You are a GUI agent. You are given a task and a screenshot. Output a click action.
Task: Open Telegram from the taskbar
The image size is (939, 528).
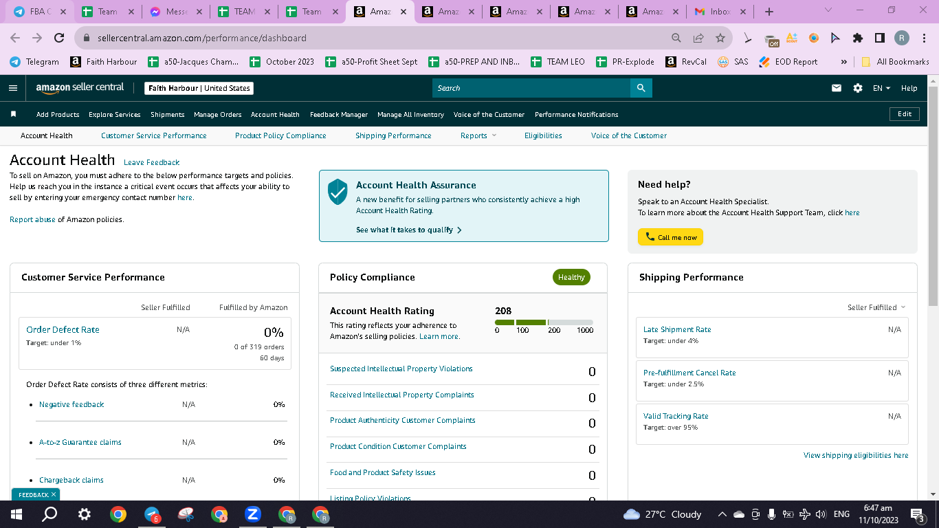click(152, 514)
